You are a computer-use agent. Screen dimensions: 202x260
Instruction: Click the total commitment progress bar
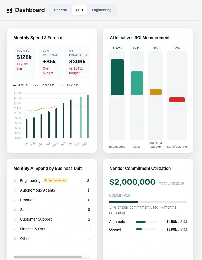148,202
